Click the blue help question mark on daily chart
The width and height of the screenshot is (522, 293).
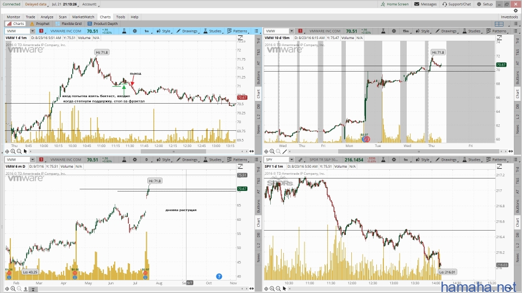click(x=219, y=276)
